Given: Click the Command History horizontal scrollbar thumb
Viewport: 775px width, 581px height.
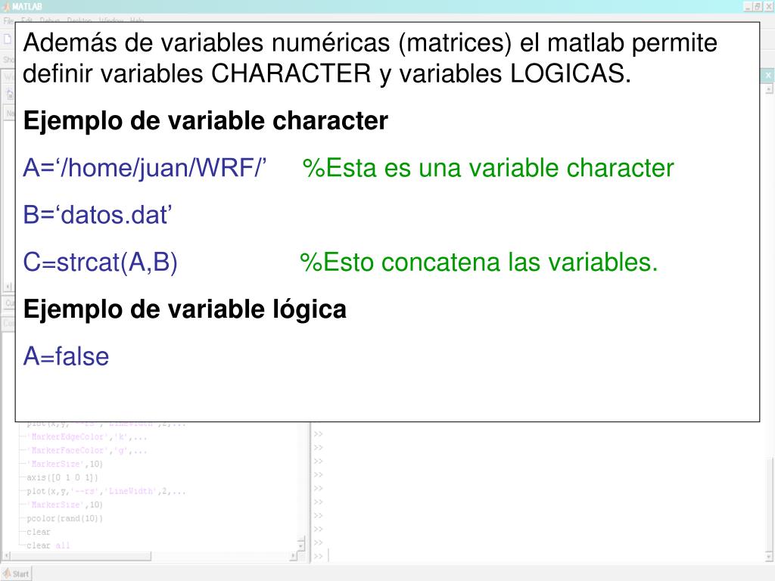Looking at the screenshot, I should [81, 556].
